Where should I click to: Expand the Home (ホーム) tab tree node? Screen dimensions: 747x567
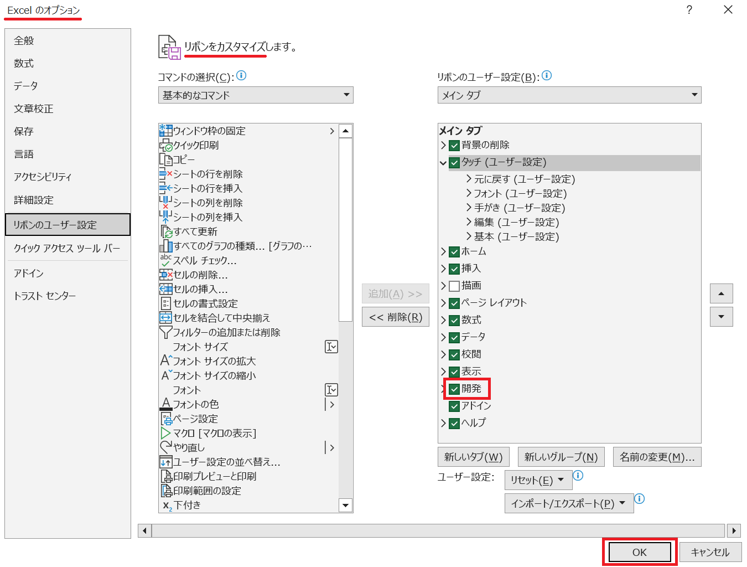click(443, 252)
